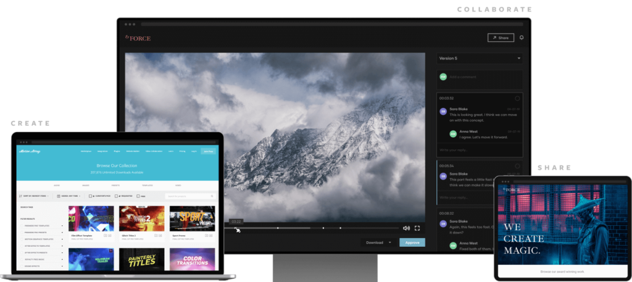This screenshot has width=632, height=282.
Task: Click the FORCE logo on the monitor
Action: tap(138, 38)
